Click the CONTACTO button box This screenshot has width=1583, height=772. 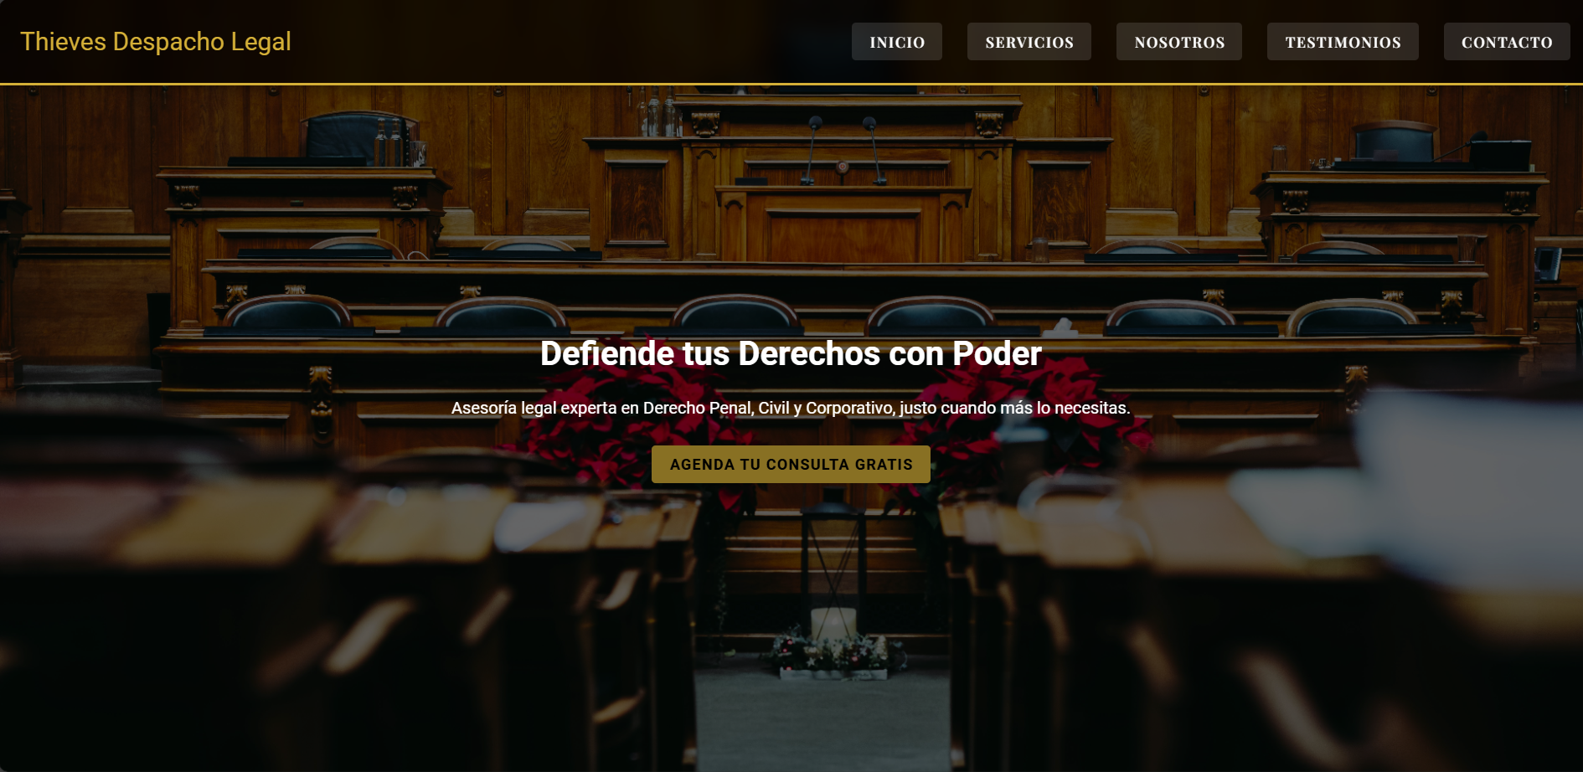pyautogui.click(x=1506, y=41)
